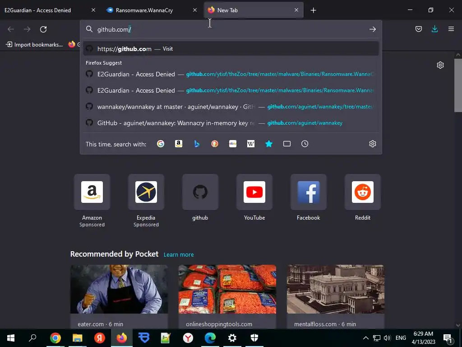Search history using the clock icon
This screenshot has width=462, height=347.
tap(305, 144)
